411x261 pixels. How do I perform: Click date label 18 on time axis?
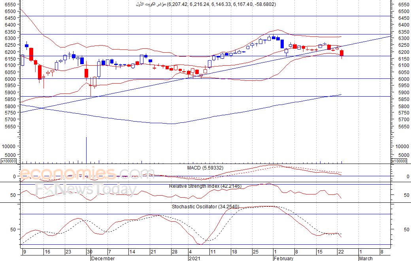pyautogui.click(x=234, y=252)
